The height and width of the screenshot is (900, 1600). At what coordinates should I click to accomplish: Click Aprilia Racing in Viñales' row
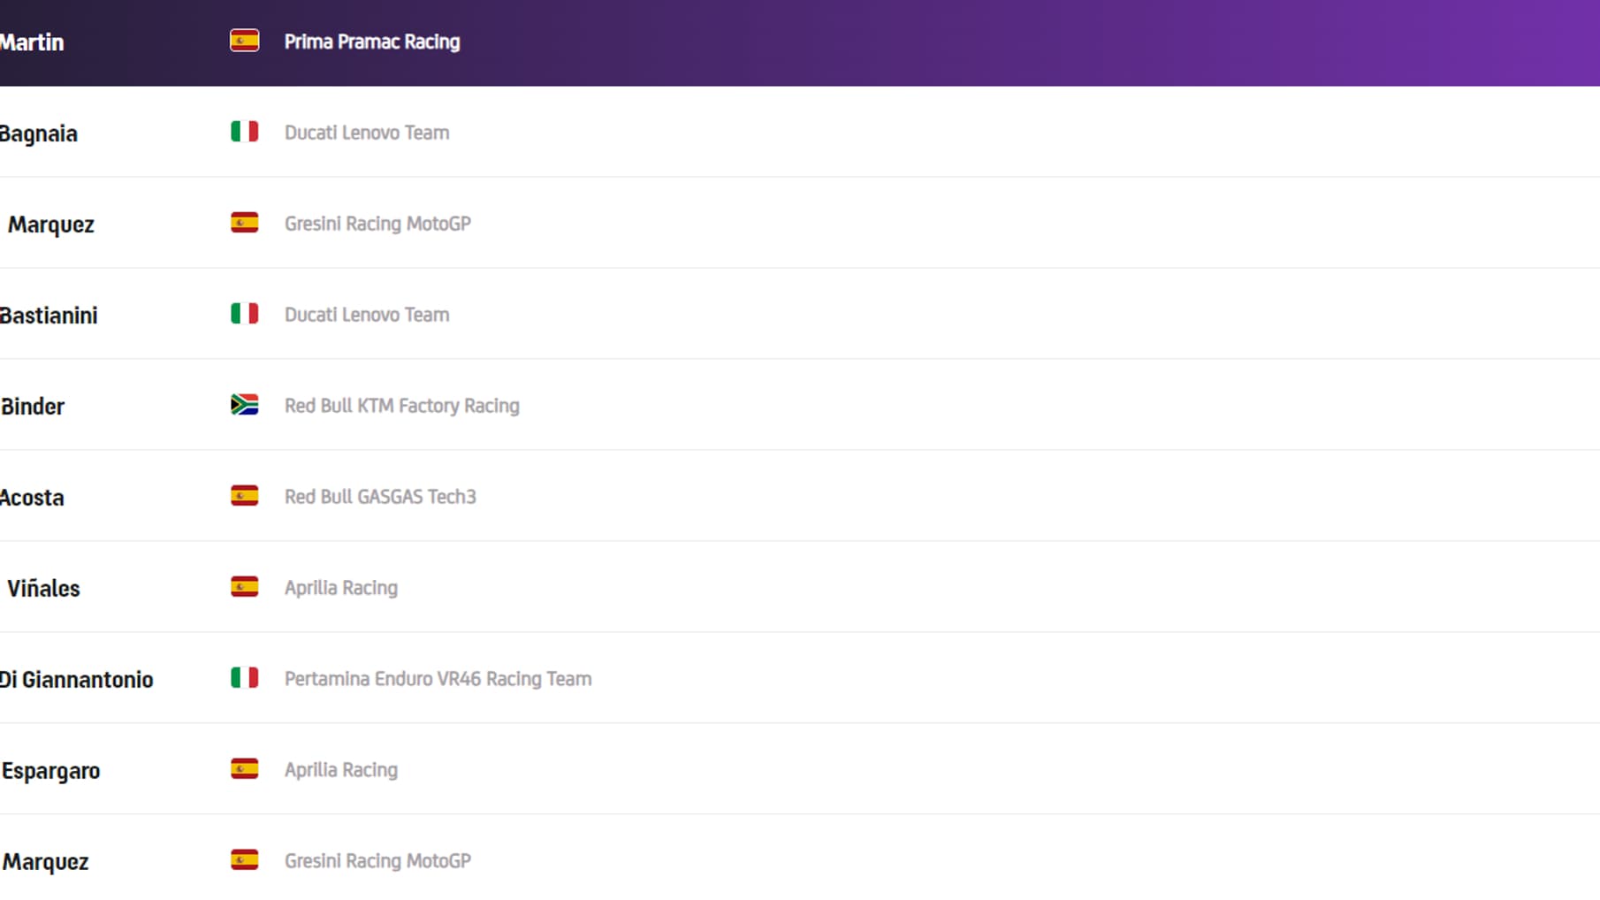341,588
